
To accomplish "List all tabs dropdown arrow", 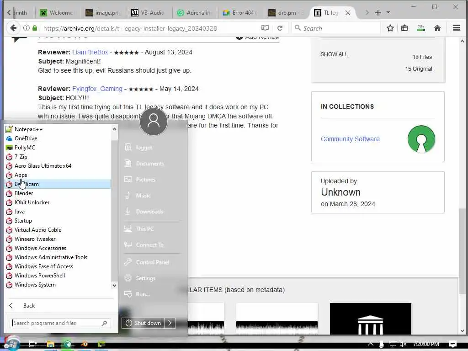I will coord(388,12).
